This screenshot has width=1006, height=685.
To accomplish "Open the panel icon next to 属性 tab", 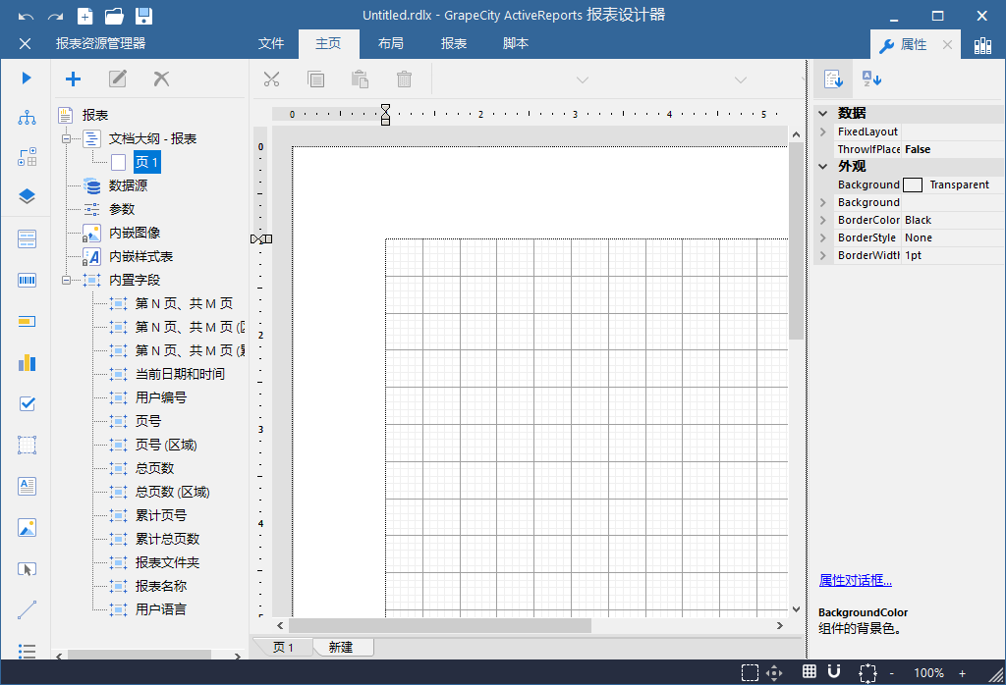I will (982, 45).
